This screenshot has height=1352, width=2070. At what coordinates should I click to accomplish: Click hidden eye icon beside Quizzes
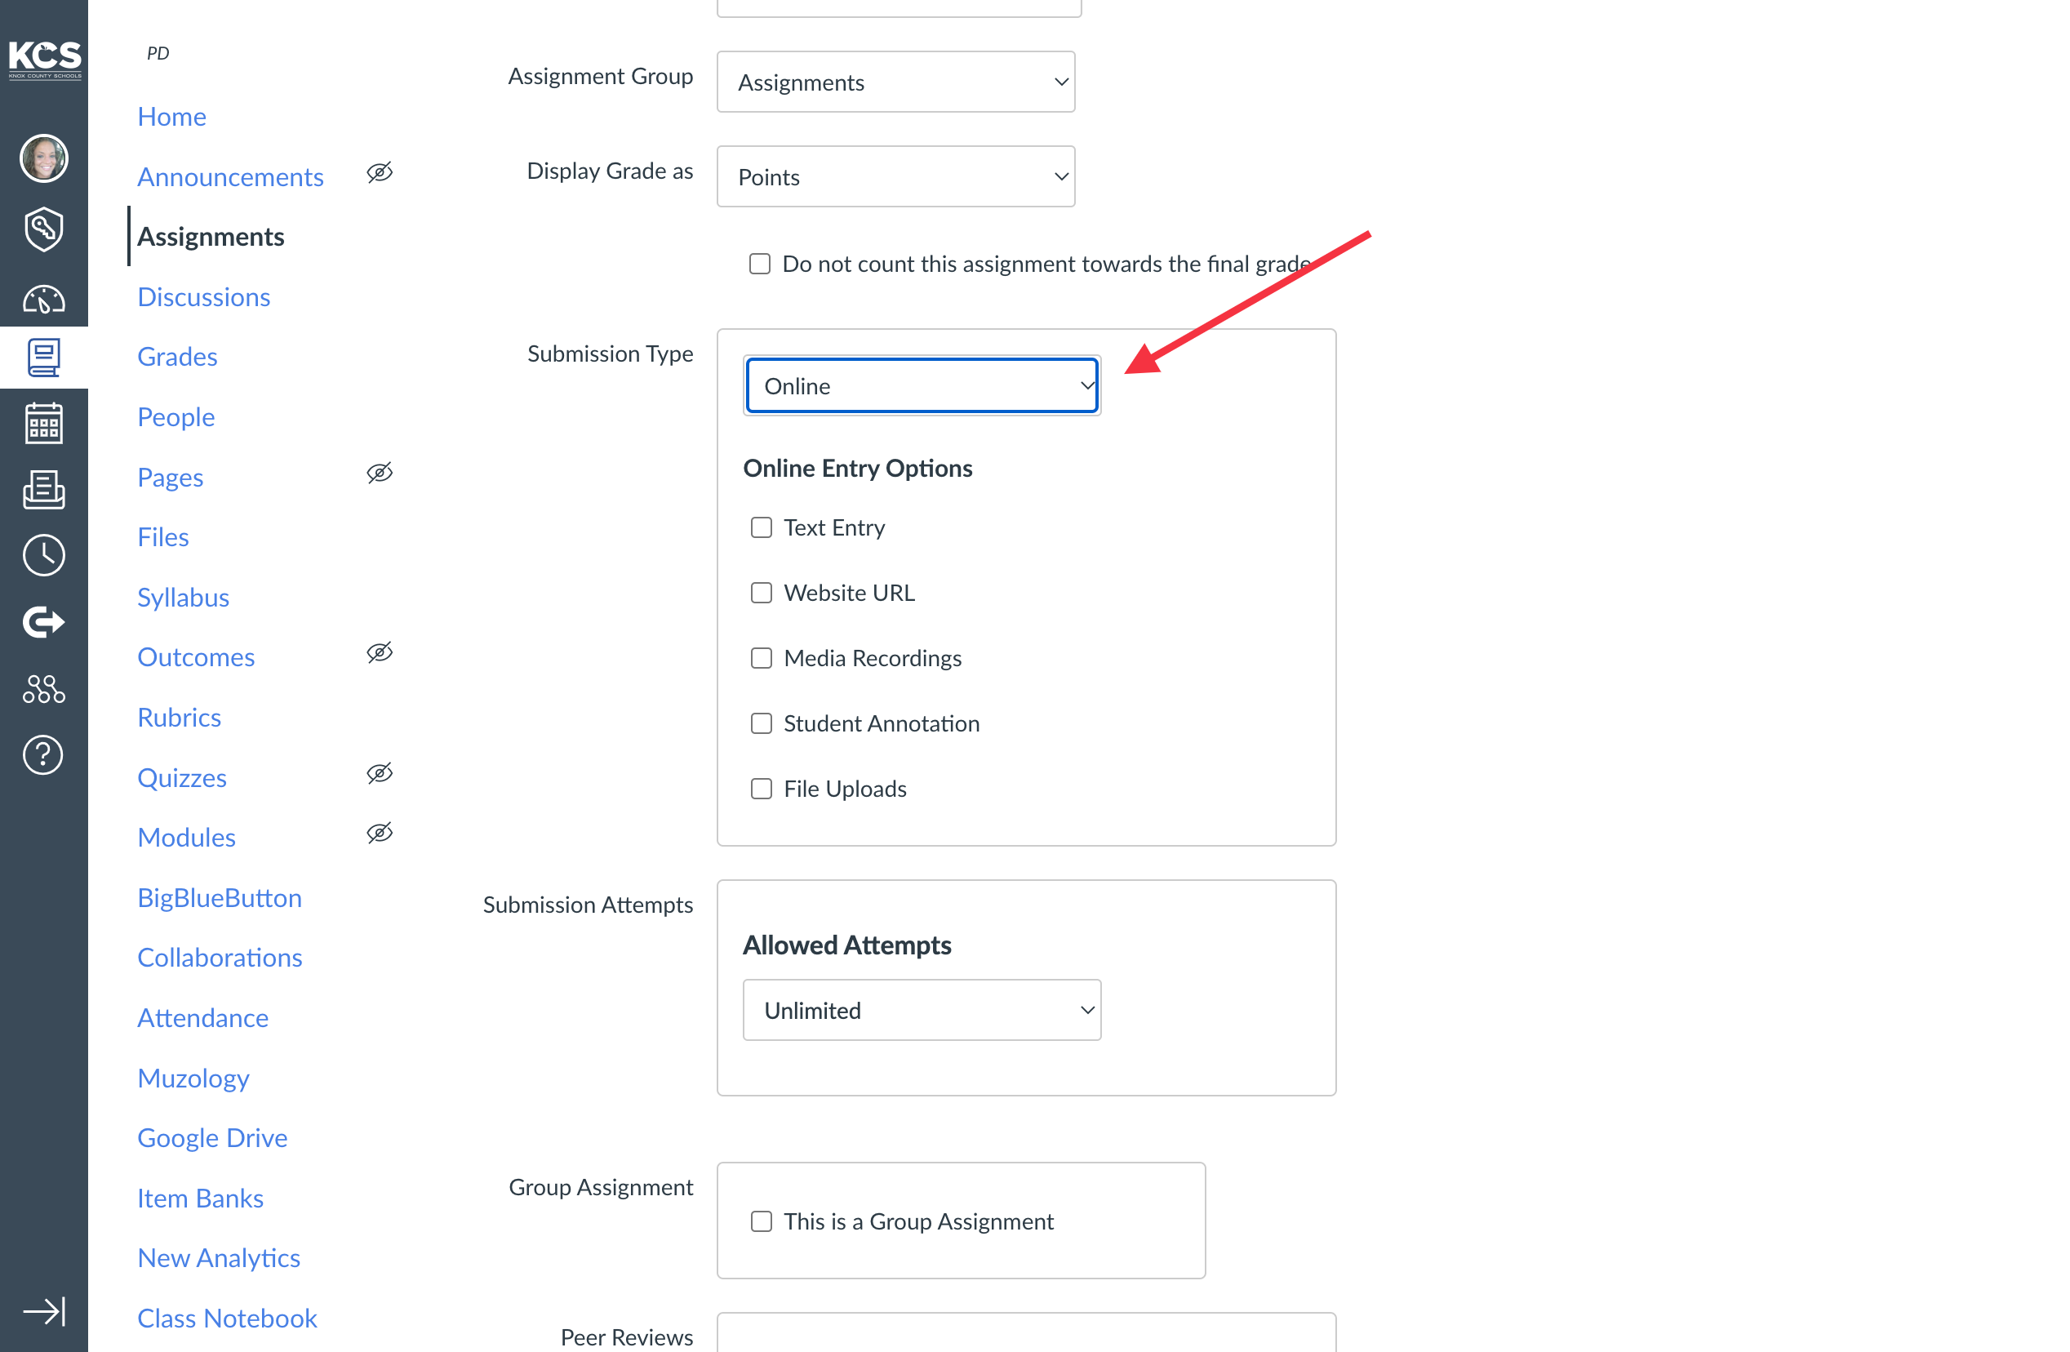(380, 773)
